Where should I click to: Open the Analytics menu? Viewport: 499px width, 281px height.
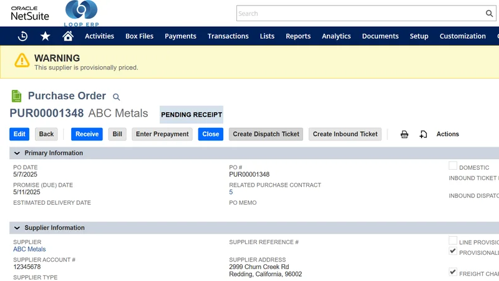pyautogui.click(x=336, y=36)
